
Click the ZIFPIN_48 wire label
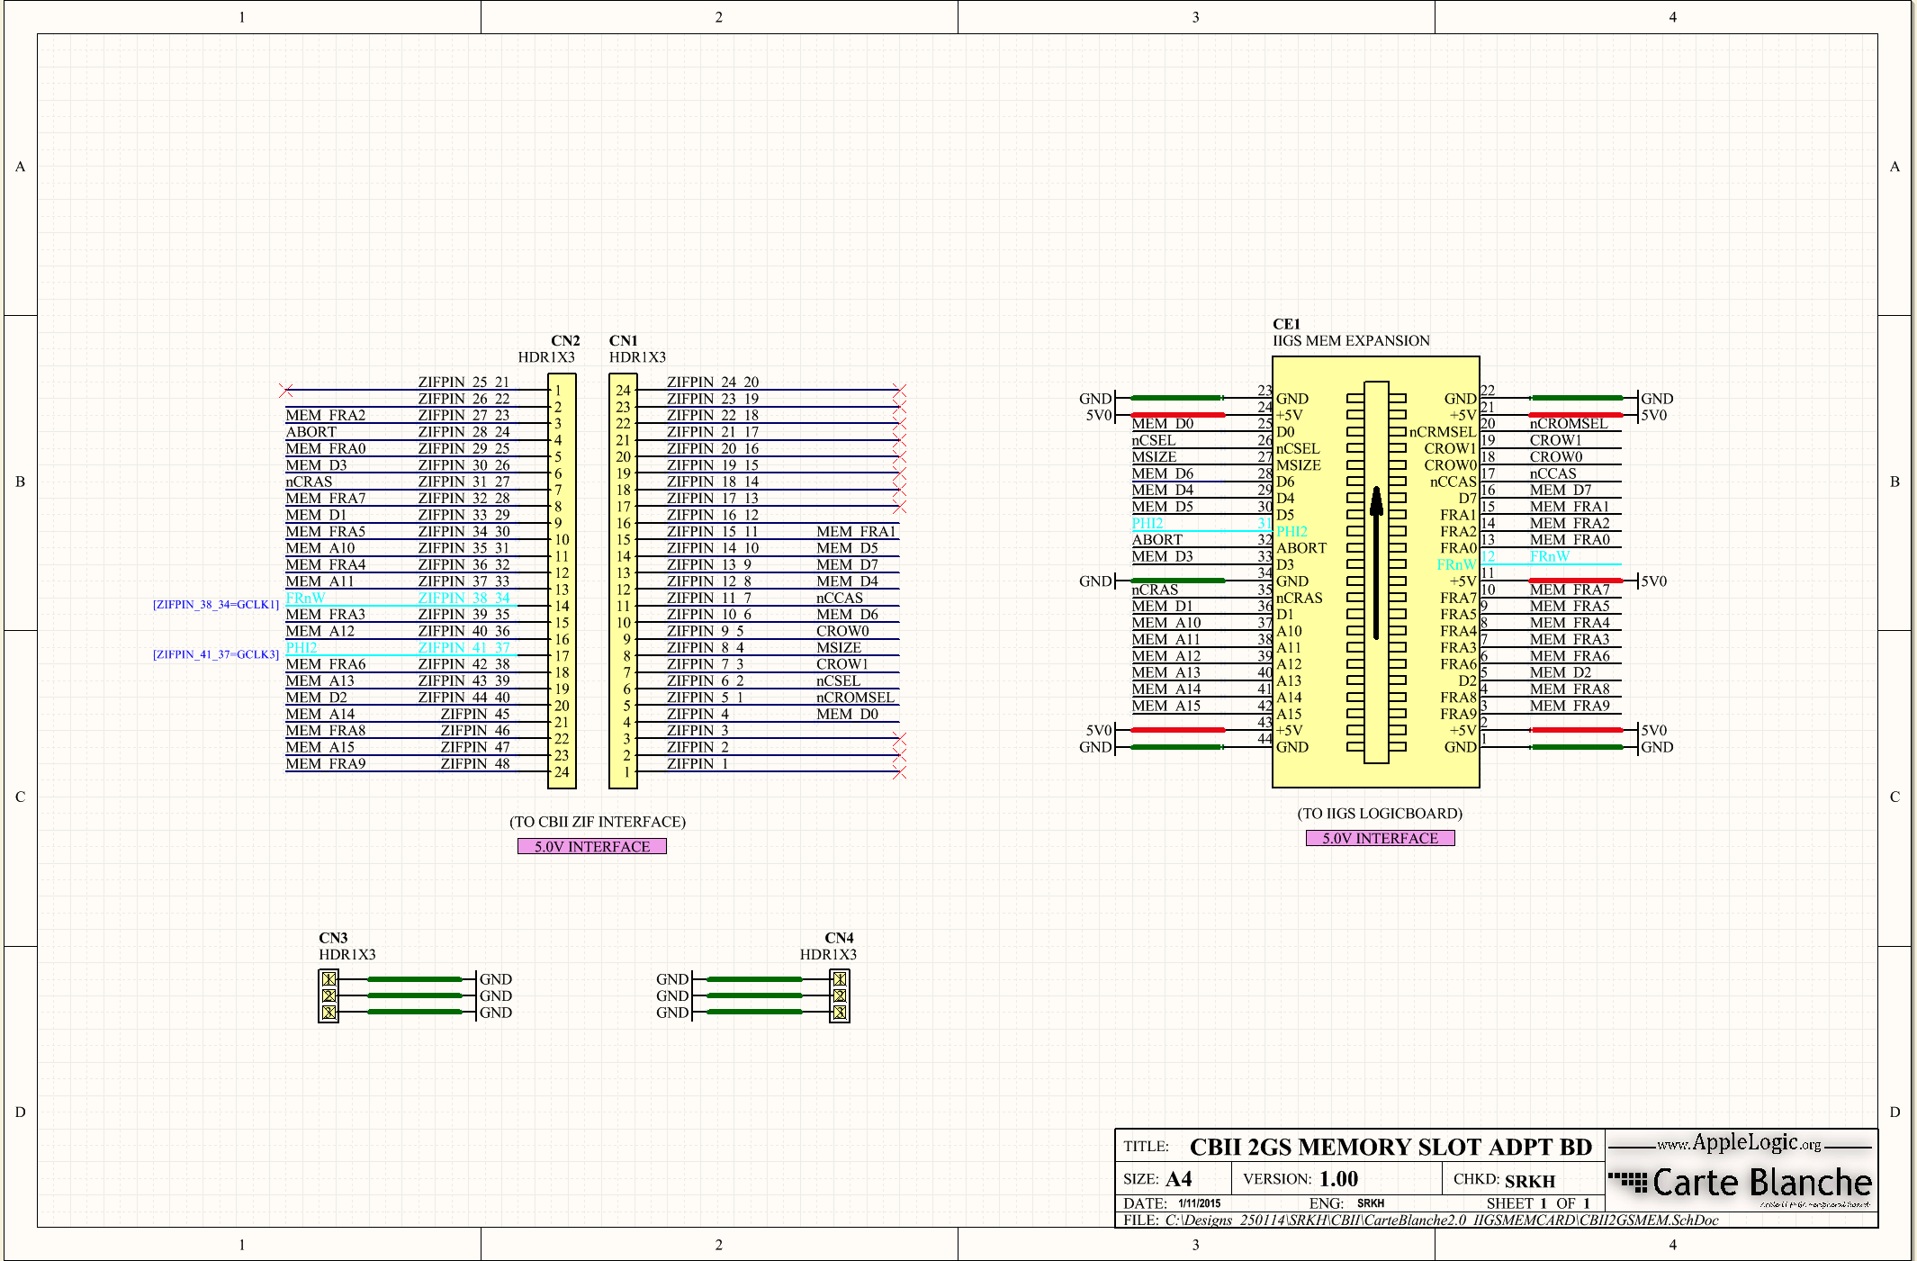pyautogui.click(x=475, y=763)
